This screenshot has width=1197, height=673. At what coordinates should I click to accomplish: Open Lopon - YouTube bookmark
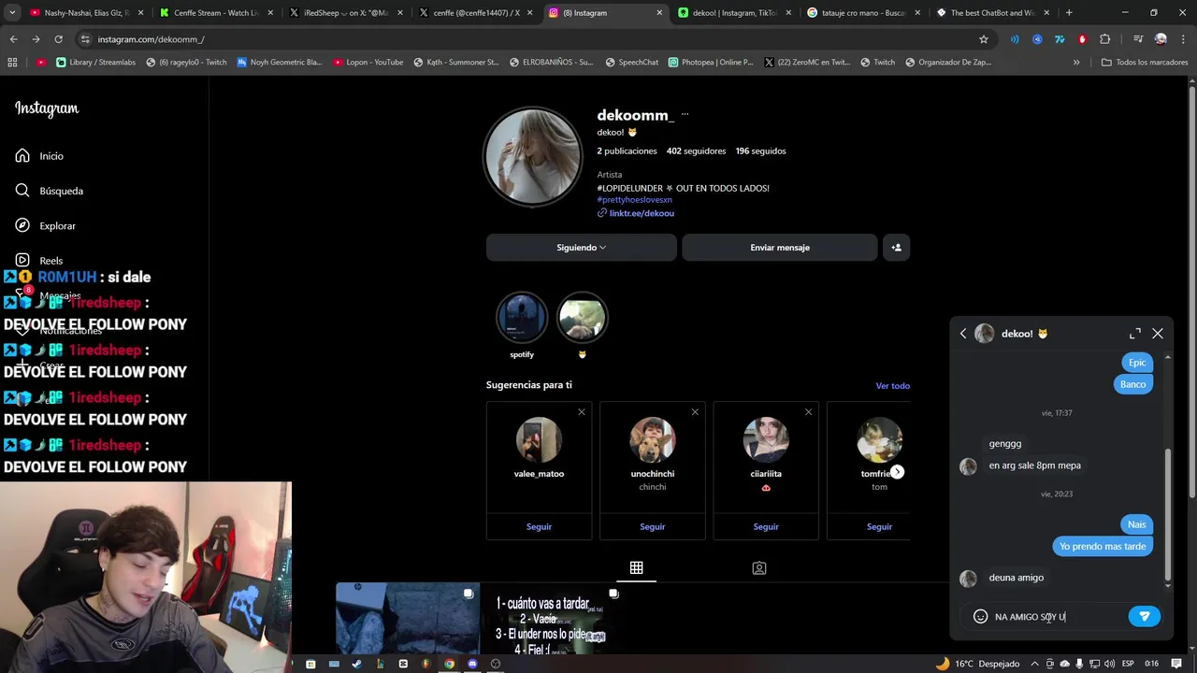click(368, 62)
